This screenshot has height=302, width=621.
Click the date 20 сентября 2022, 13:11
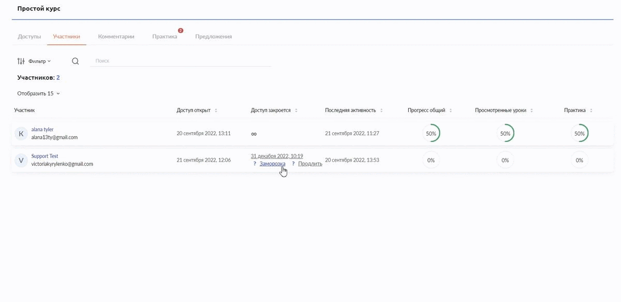click(203, 133)
